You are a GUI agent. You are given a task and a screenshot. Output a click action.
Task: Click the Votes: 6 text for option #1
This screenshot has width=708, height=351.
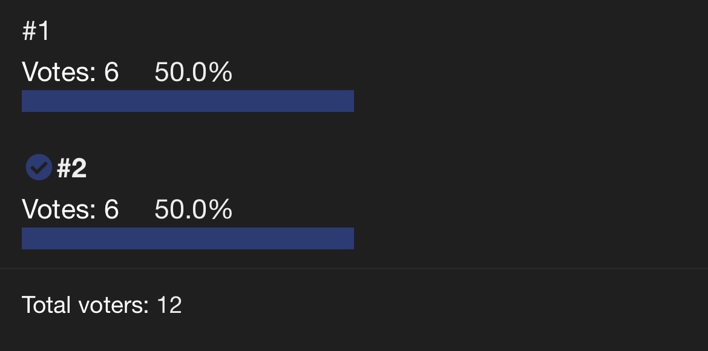pos(70,72)
